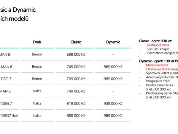This screenshot has width=178, height=134.
Task: Click the 699 000 Kč price cell
Action: pos(76,54)
